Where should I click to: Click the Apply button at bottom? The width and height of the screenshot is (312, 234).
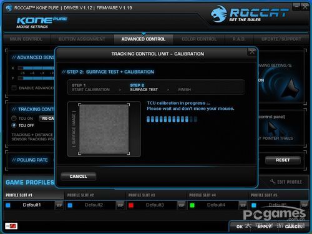pyautogui.click(x=264, y=227)
